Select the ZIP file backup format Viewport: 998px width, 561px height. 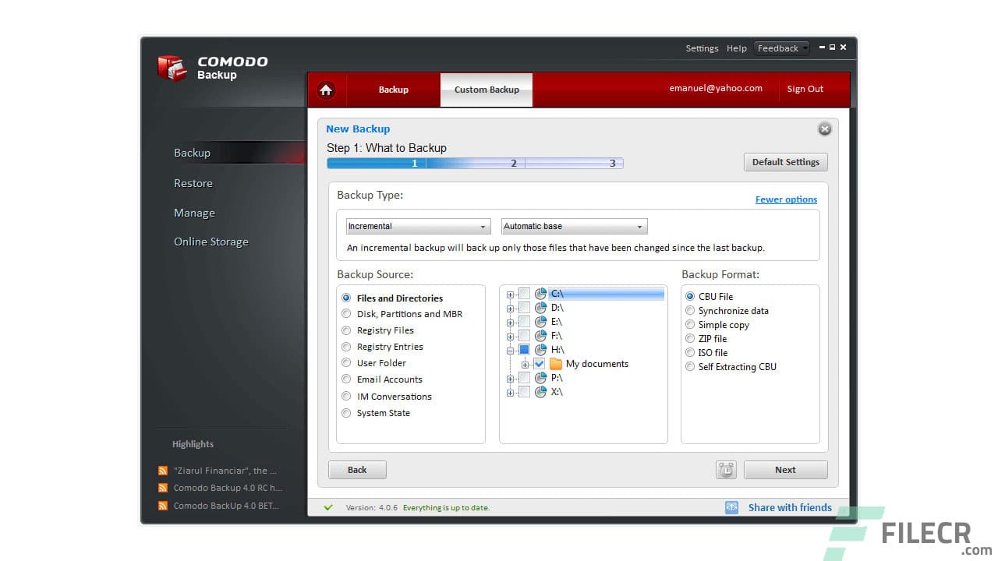pos(690,338)
